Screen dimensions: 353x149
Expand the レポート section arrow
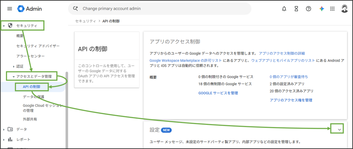4,140
